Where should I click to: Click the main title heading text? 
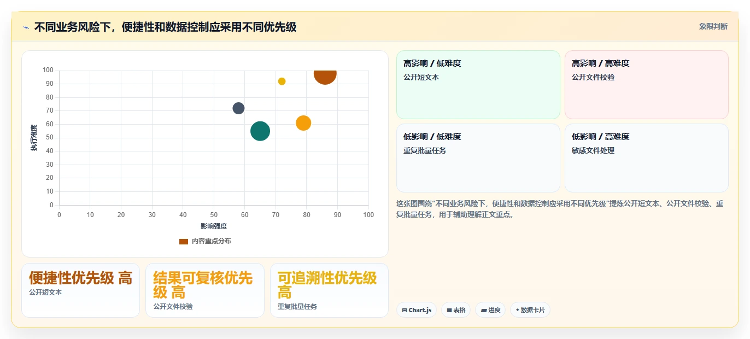[165, 27]
